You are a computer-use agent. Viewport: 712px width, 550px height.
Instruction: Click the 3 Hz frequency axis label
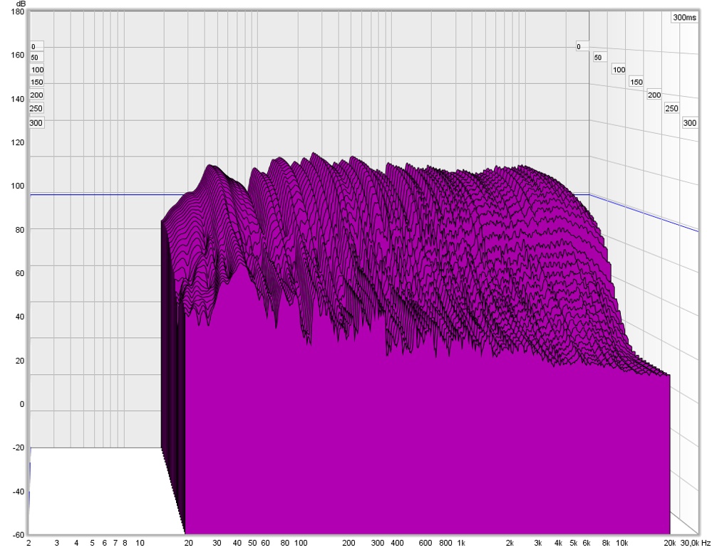click(56, 543)
